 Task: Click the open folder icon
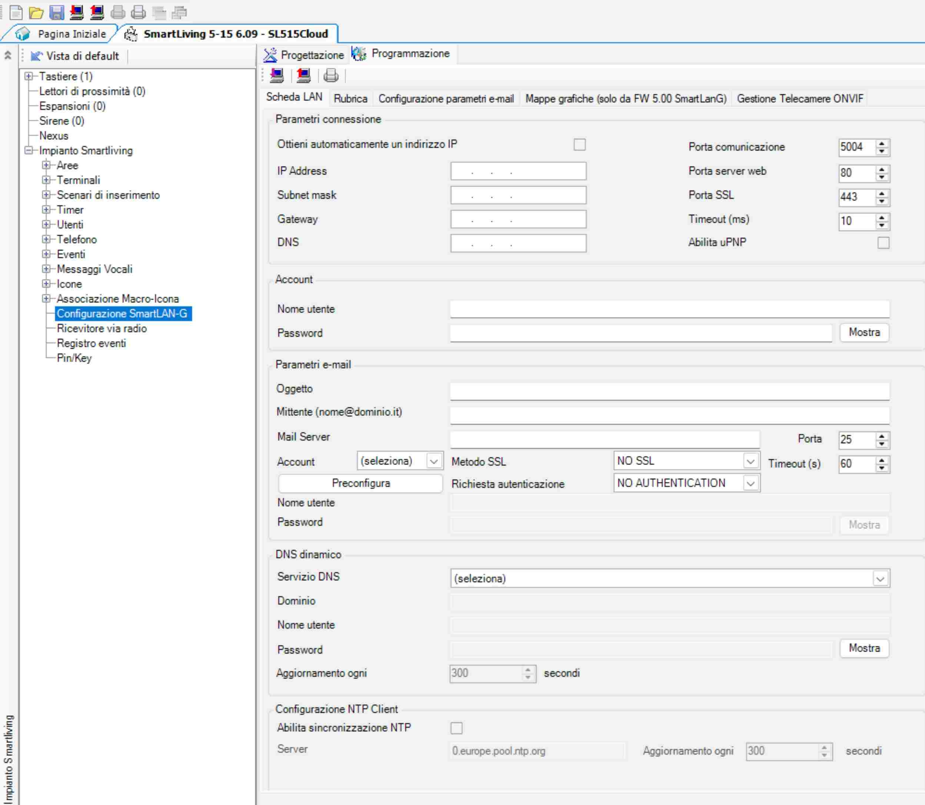(x=36, y=12)
